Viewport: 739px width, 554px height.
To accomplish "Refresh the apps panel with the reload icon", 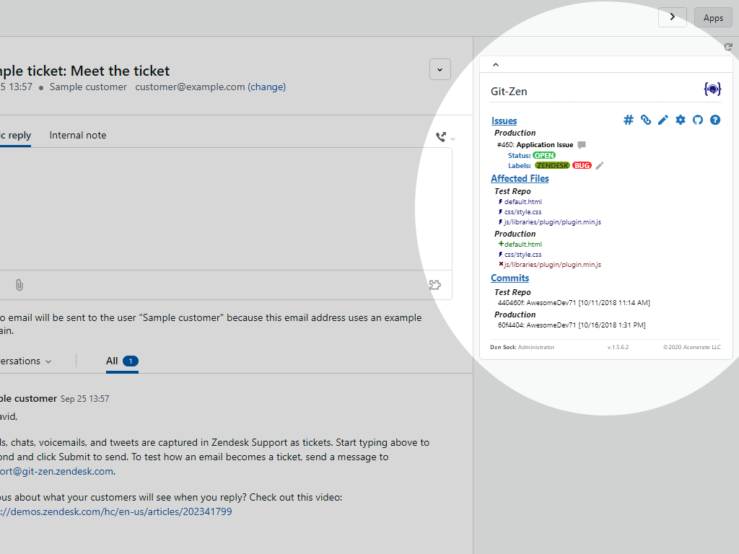I will click(728, 46).
